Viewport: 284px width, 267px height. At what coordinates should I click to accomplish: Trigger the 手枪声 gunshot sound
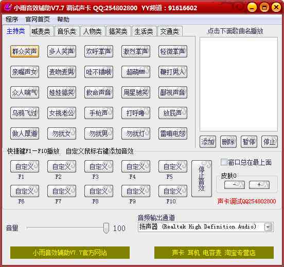point(99,113)
